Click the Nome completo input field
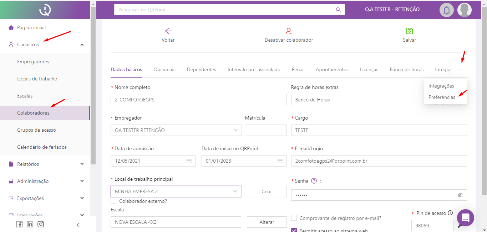The image size is (487, 232). coord(198,100)
